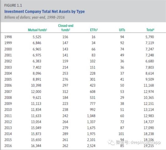Screen dimensions: 166x150
Task: Select the 2008 year row label
Action: [x=9, y=98]
